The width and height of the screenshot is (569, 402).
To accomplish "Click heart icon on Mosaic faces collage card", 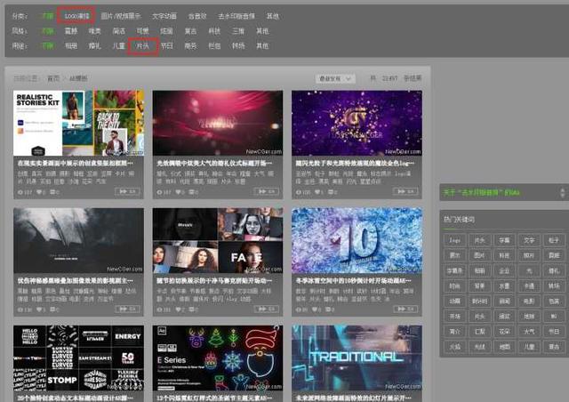I will point(178,310).
